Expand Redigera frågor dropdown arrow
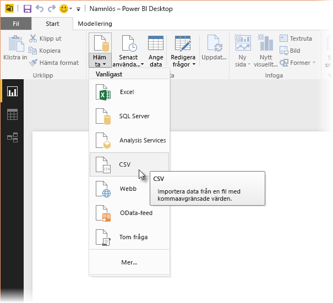This screenshot has width=333, height=303. click(x=194, y=64)
